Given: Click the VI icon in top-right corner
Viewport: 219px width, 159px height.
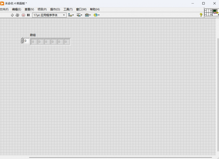Looking at the screenshot, I should coord(216,13).
